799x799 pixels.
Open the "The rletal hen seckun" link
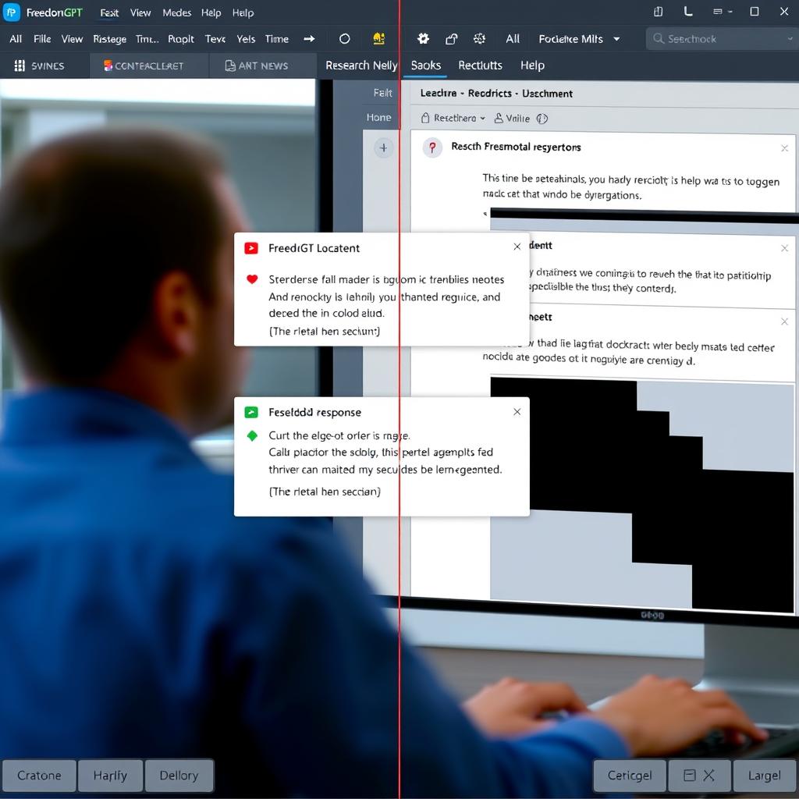point(324,331)
